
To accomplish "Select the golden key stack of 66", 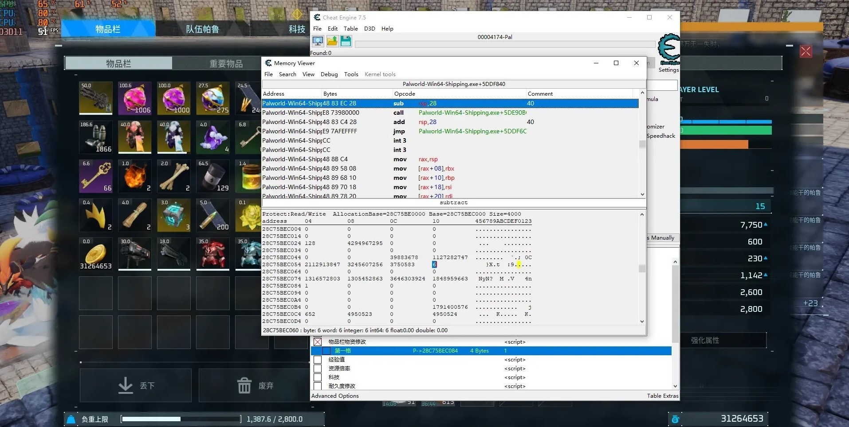I will [96, 176].
